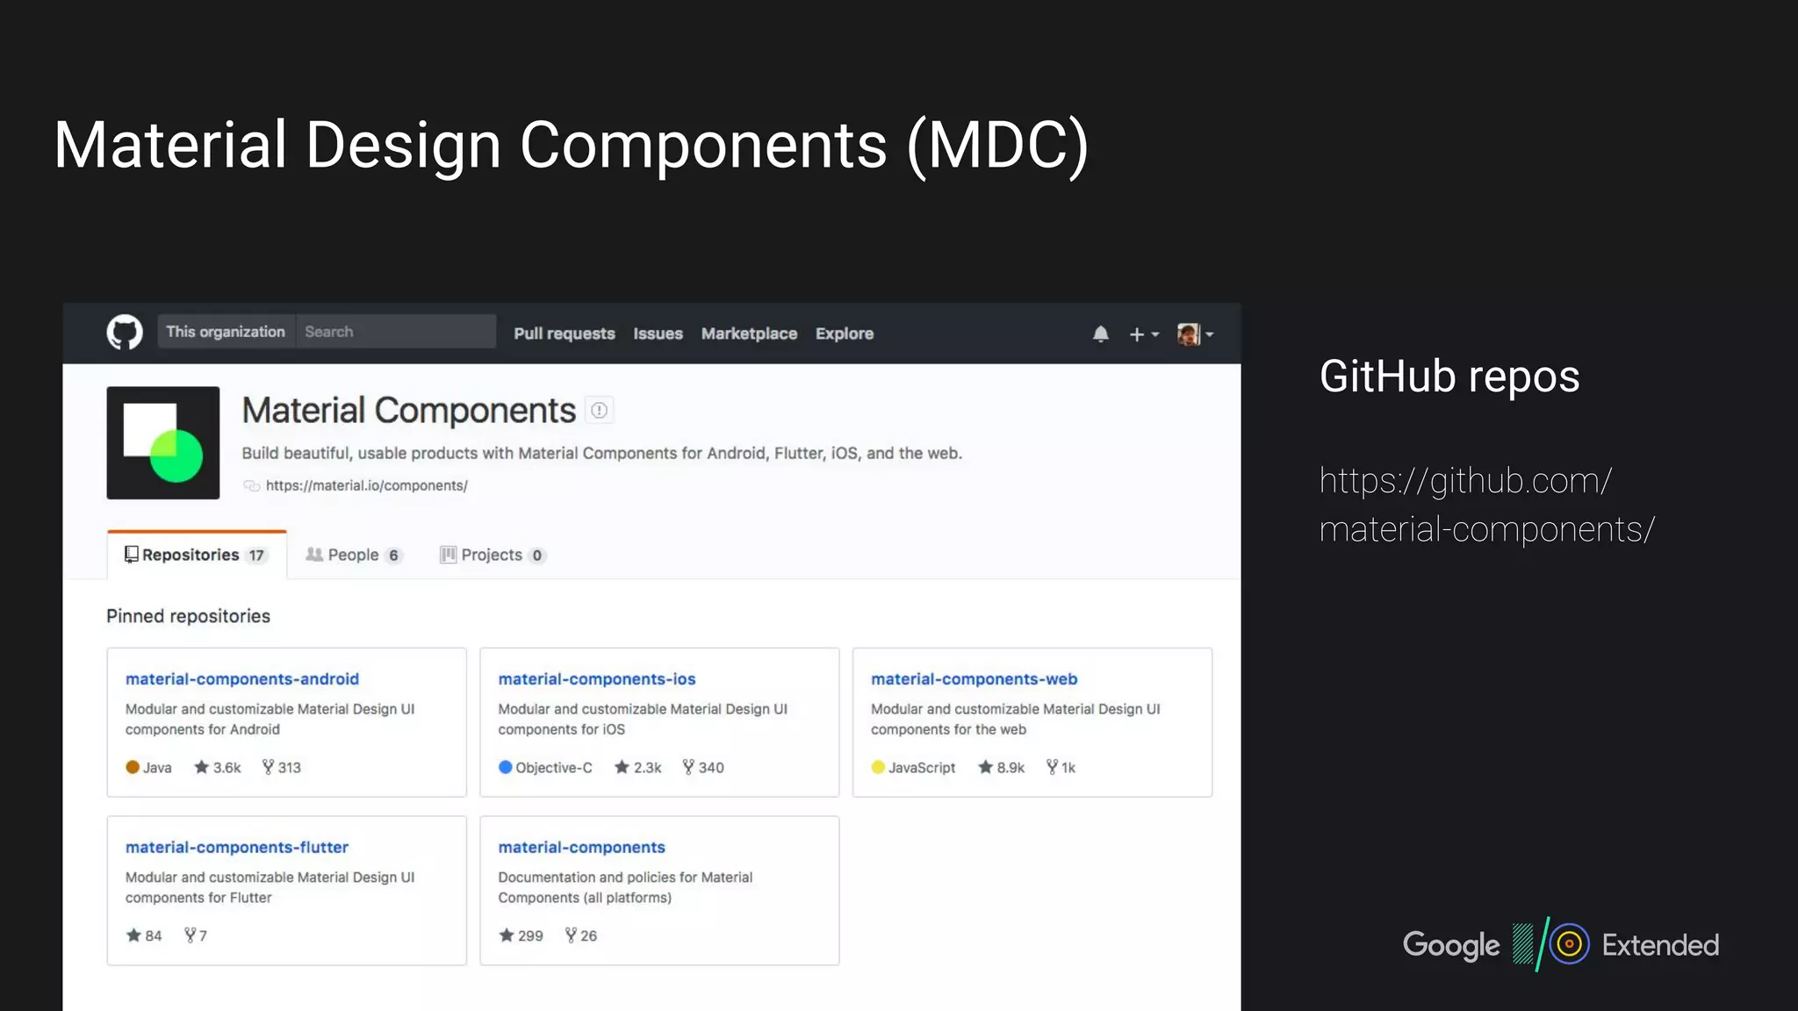Click the 7 forks on flutter repo
This screenshot has width=1798, height=1011.
(x=196, y=936)
